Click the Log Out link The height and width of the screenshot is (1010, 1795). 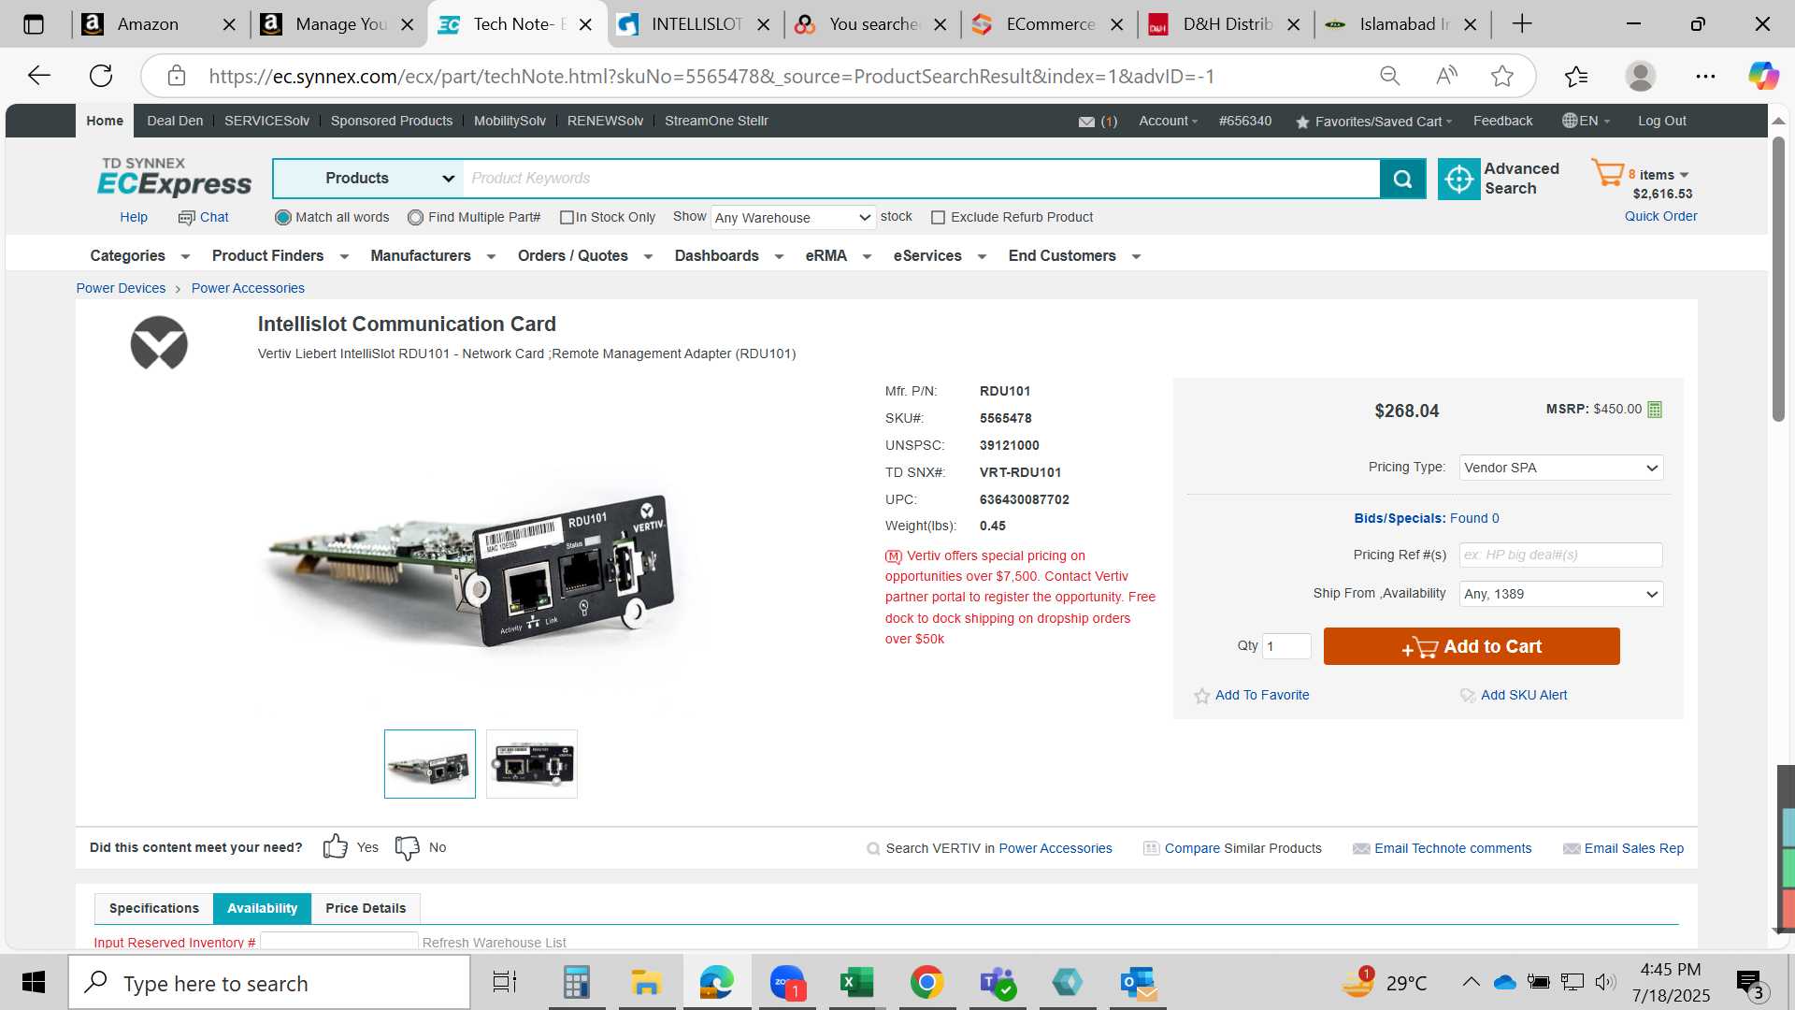pyautogui.click(x=1661, y=121)
